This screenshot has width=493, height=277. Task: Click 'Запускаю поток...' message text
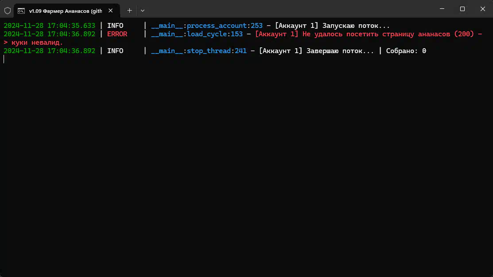click(x=356, y=26)
